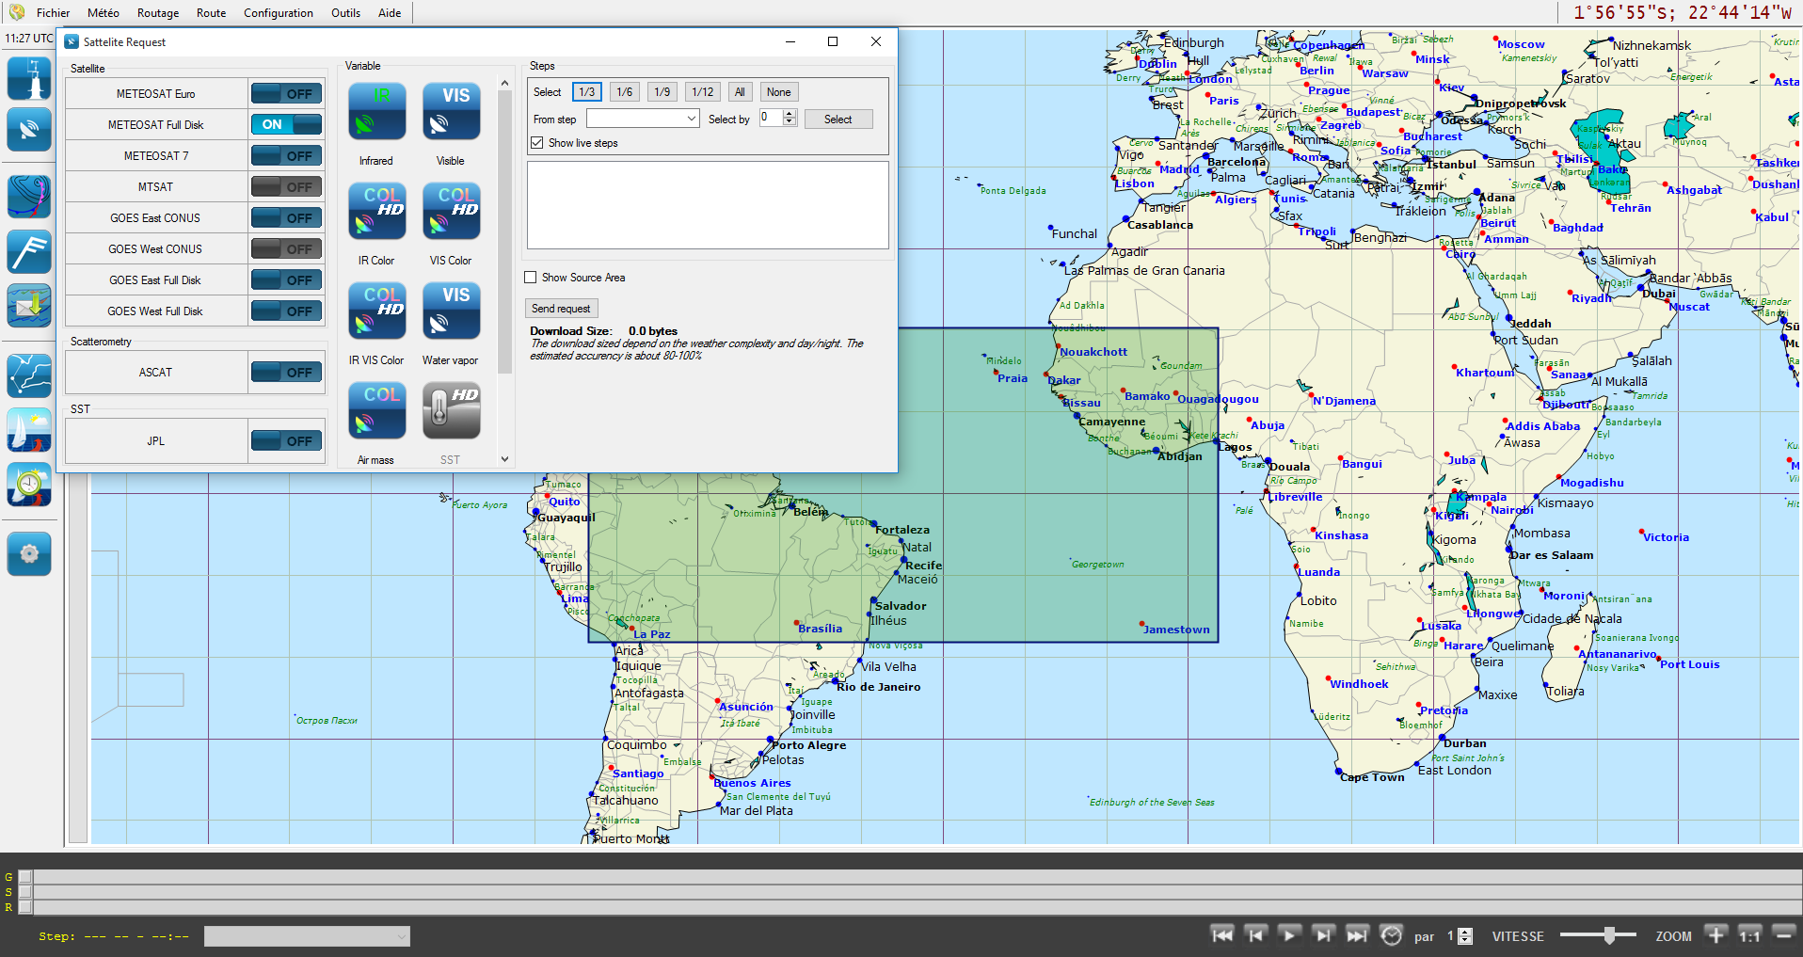The image size is (1803, 957).
Task: Enable the ASCAT scatterometry toggle
Action: click(286, 373)
